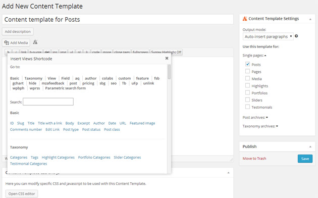318x198 pixels.
Task: Insert Portfolio Categories shortcode
Action: click(x=94, y=158)
